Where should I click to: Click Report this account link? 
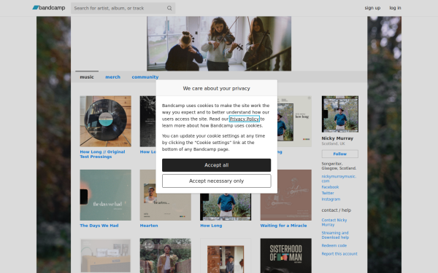coord(339,254)
